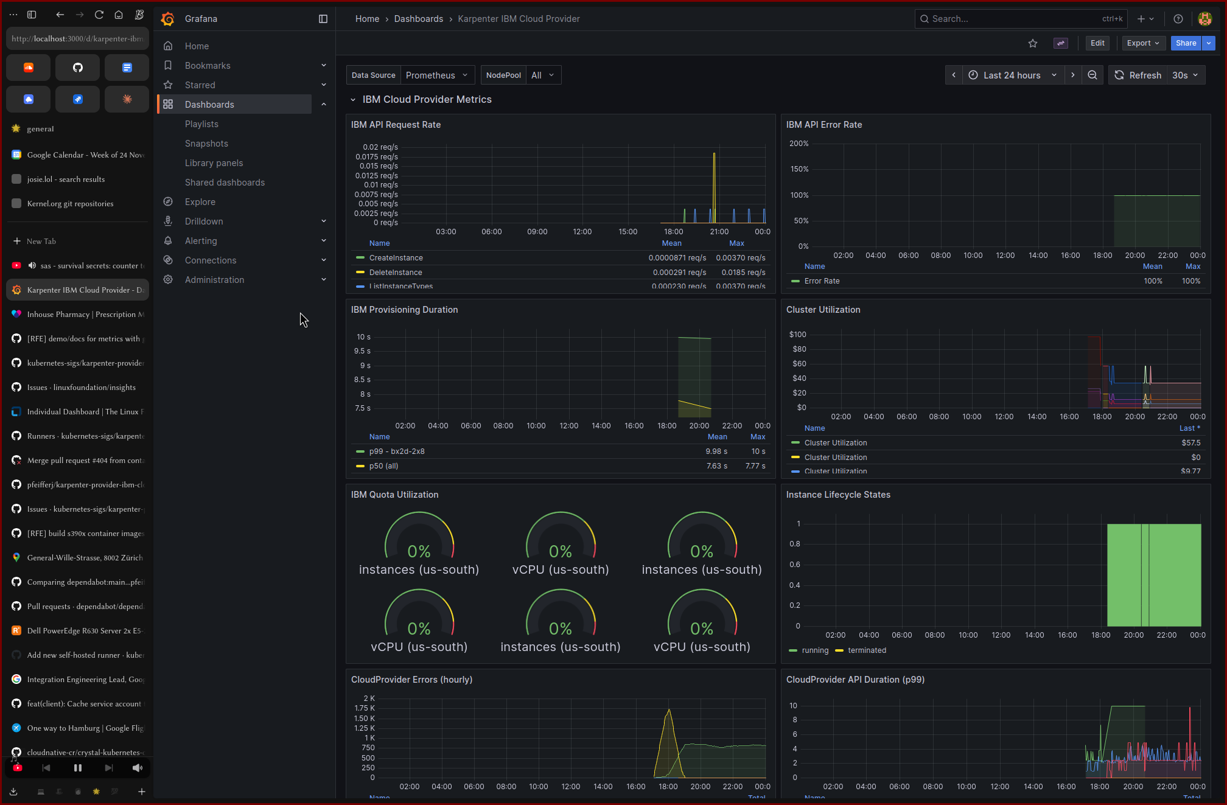Toggle the terminated series in legend
1227x805 pixels.
tap(867, 650)
